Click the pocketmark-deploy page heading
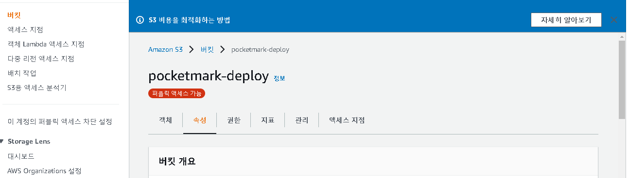The image size is (629, 178). pos(209,76)
